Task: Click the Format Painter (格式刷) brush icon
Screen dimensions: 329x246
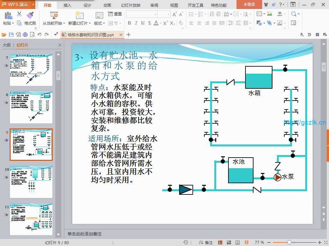Action: click(x=30, y=15)
